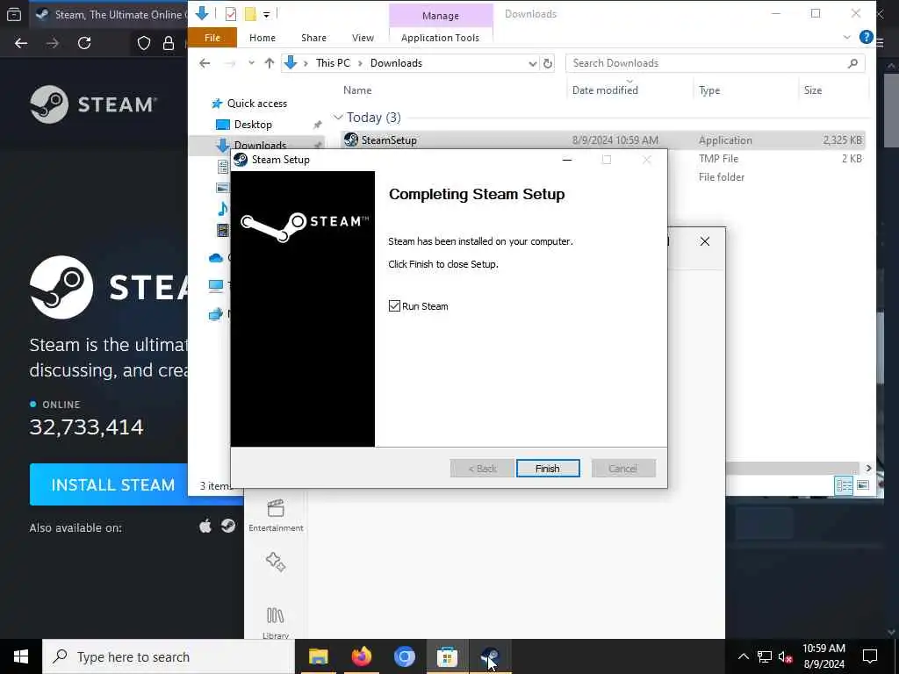899x674 pixels.
Task: Close the Microsoft Store window
Action: tap(705, 241)
